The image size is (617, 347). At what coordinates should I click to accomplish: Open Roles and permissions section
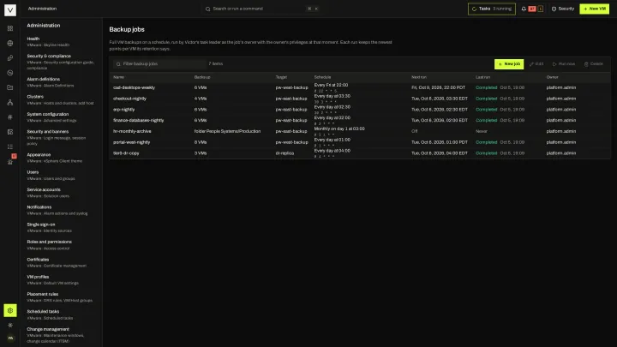pos(61,245)
